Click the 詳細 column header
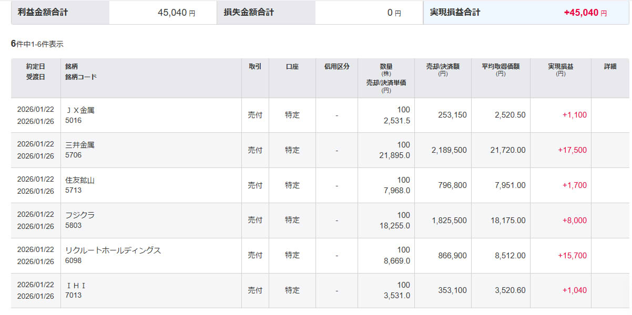Screen dimensions: 632x315 pos(610,67)
